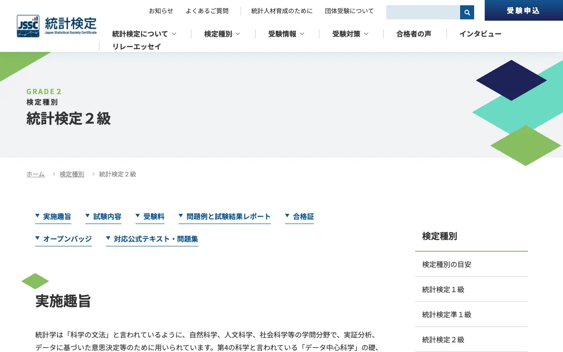Screen dimensions: 563x352
Task: Go to ホーム in breadcrumb
Action: [36, 174]
